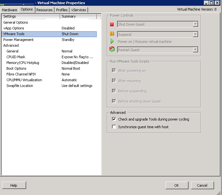Close the Virtual Machine Properties window

click(217, 3)
